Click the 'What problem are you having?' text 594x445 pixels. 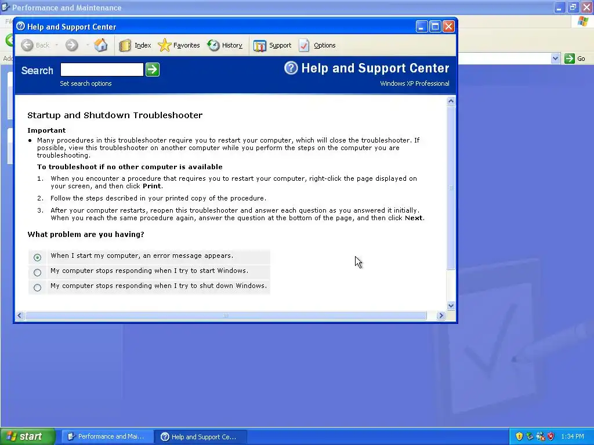pyautogui.click(x=86, y=234)
